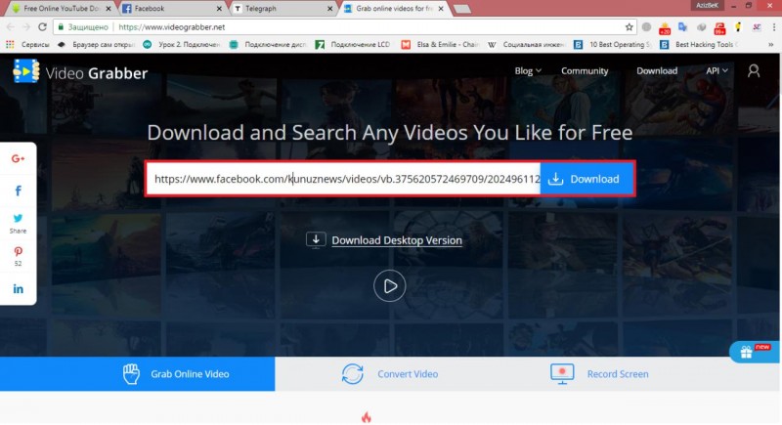Expand the Blog dropdown menu
This screenshot has height=425, width=782.
click(528, 70)
